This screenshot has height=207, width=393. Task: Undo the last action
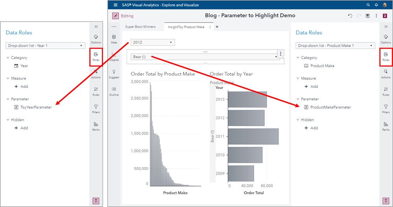[x=350, y=16]
